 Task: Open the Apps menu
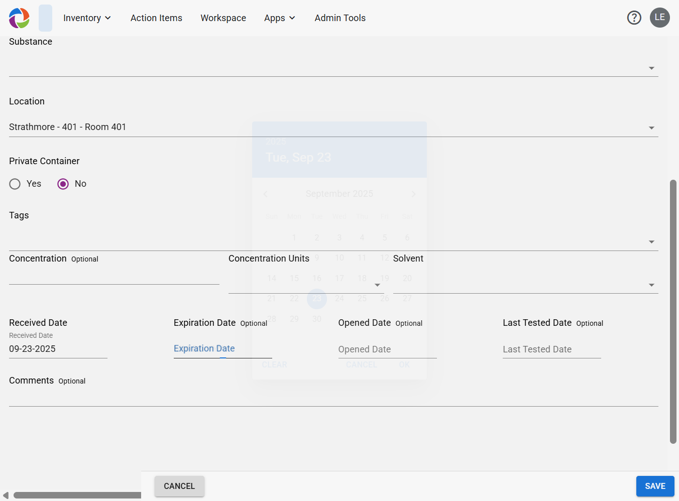tap(279, 18)
